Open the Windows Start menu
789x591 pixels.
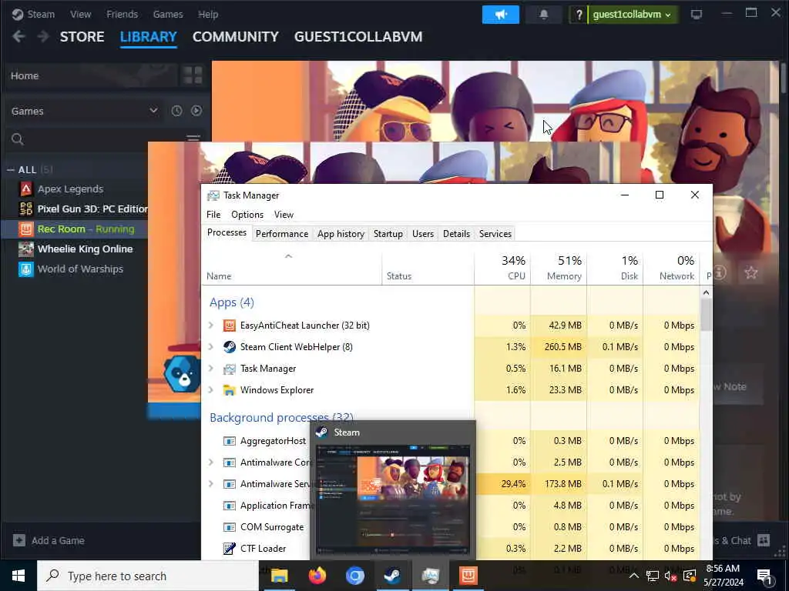click(x=18, y=576)
